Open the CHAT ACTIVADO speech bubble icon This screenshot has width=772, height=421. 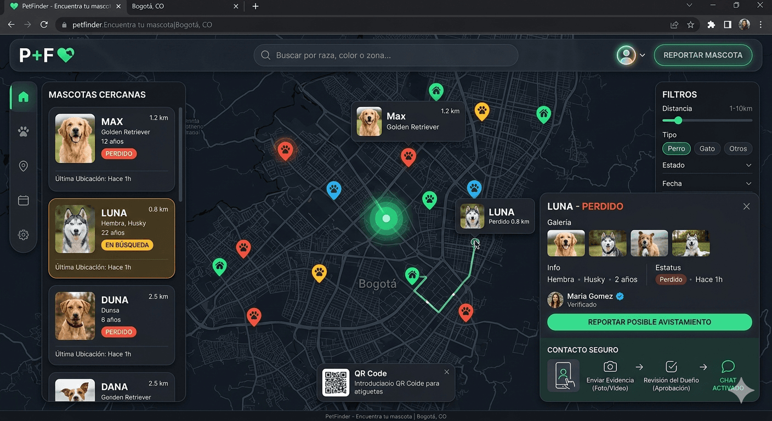click(x=728, y=366)
